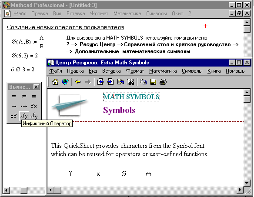The height and width of the screenshot is (197, 254).
Task: Click the Ø symbol in the QuickSheet
Action: [x=124, y=174]
